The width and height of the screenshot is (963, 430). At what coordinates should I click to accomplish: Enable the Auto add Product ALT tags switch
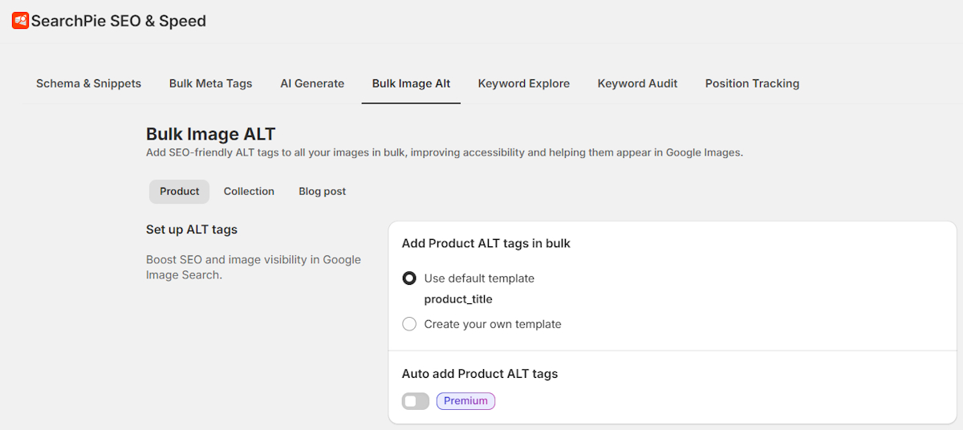pyautogui.click(x=416, y=401)
